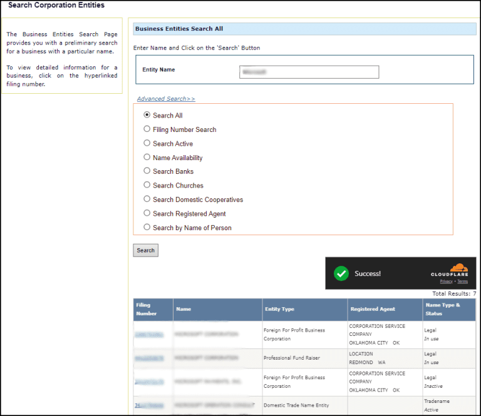Choose Search by Name of Person
Image resolution: width=481 pixels, height=416 pixels.
[x=147, y=228]
